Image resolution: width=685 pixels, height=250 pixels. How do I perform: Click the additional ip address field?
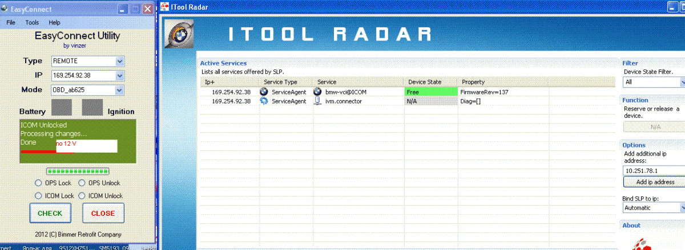(x=654, y=170)
